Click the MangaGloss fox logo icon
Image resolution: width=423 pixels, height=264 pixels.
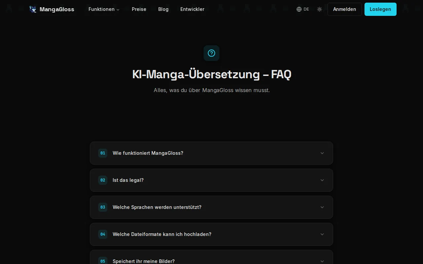33,9
